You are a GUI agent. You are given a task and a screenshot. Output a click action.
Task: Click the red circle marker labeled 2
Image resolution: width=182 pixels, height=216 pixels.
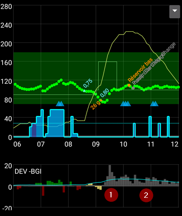point(146,195)
